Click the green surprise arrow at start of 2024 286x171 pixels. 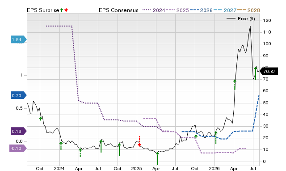[61, 145]
